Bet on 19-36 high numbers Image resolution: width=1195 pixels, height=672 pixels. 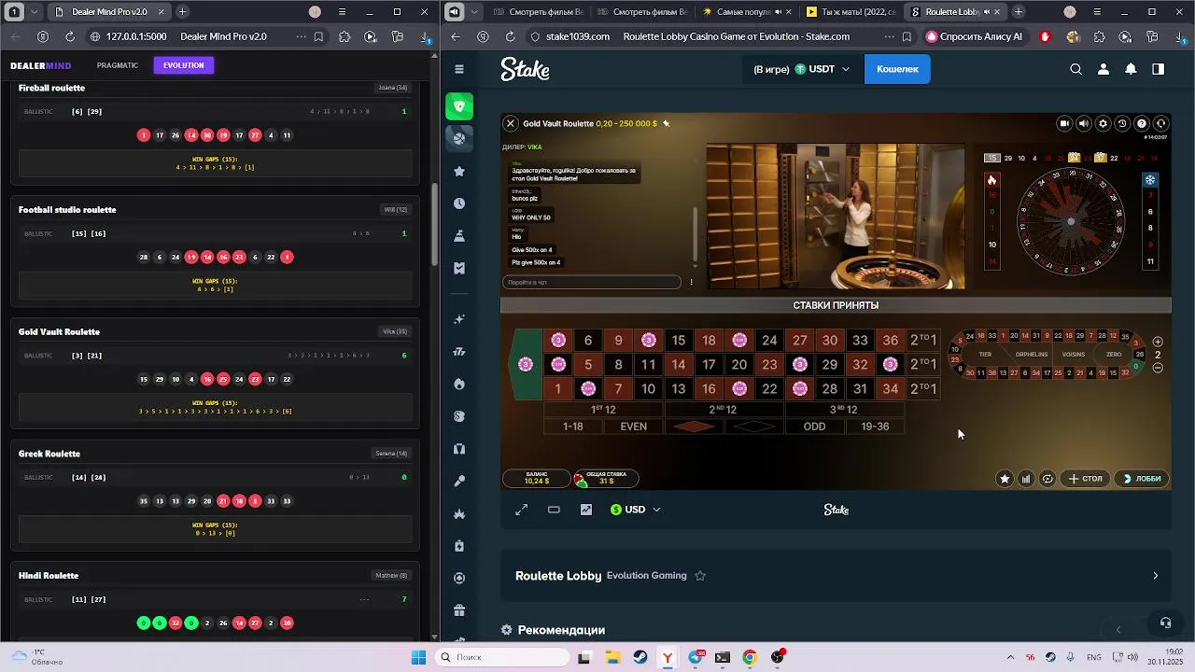coord(876,427)
